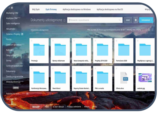Image resolution: width=158 pixels, height=113 pixels.
Task: Open Analityka CRM in the sidebar
Action: point(12,18)
